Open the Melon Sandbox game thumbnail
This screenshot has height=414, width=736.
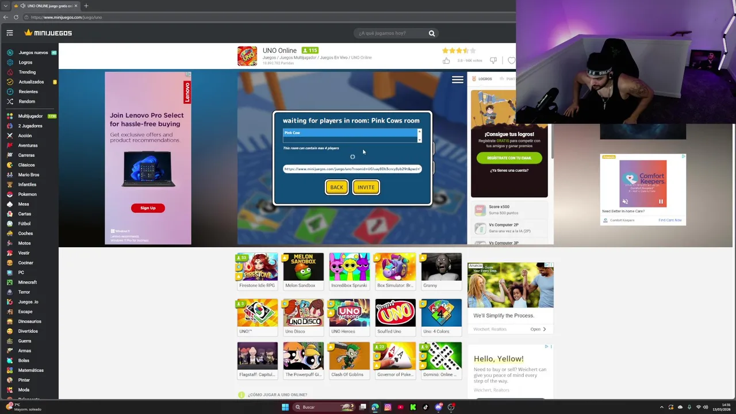pos(303,271)
